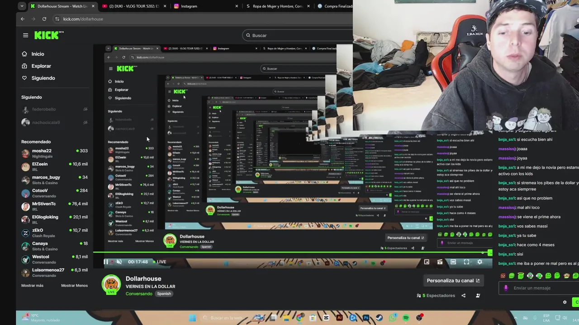
Task: Open player settings gear
Action: click(480, 262)
